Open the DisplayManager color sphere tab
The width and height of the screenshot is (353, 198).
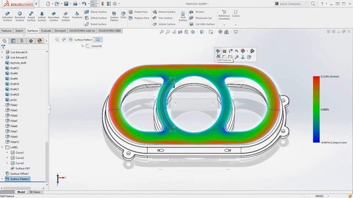coord(40,41)
